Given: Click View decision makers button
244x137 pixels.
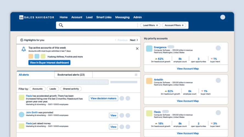Looking at the screenshot, I should coord(103,98).
